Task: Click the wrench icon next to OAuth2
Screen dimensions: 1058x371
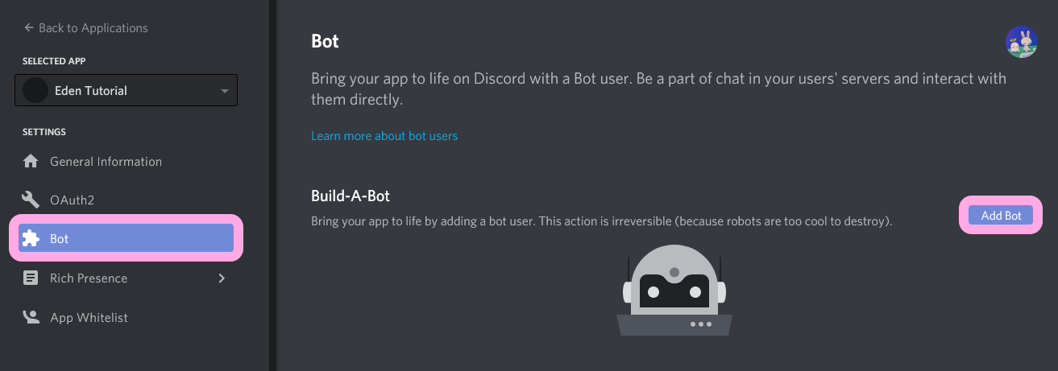Action: tap(31, 200)
